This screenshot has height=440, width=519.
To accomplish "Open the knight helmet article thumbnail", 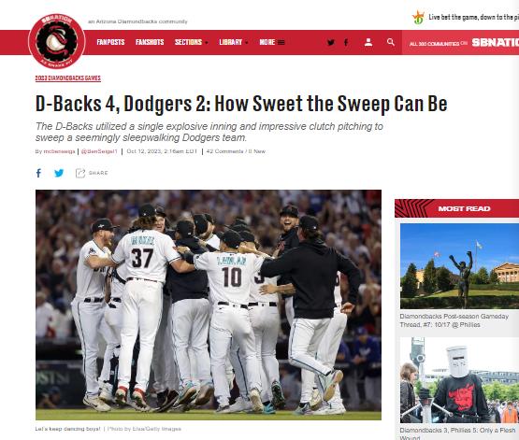I will click(x=459, y=380).
